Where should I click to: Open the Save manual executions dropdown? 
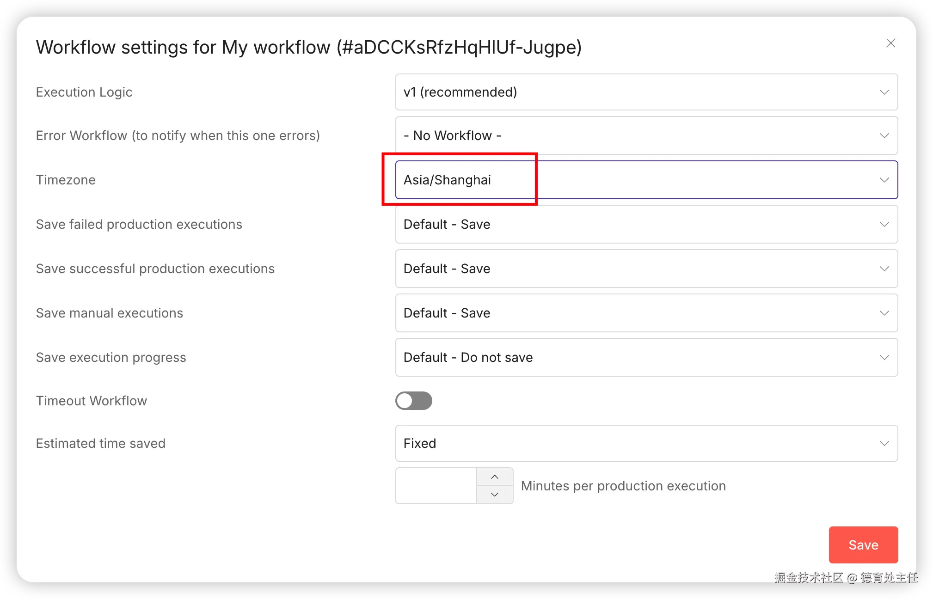click(x=645, y=313)
